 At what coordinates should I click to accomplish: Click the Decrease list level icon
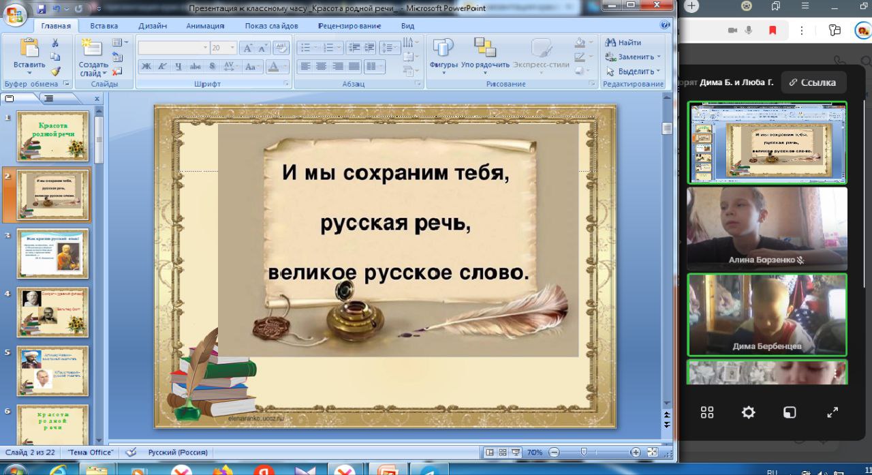354,48
